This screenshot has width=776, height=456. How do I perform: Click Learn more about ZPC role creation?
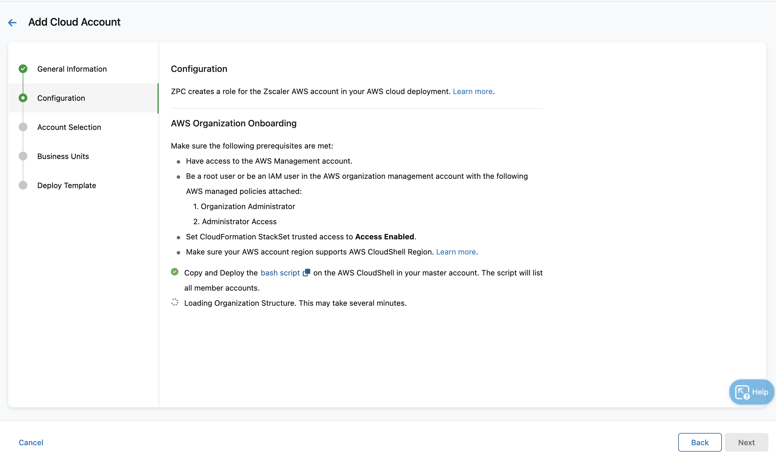[472, 91]
